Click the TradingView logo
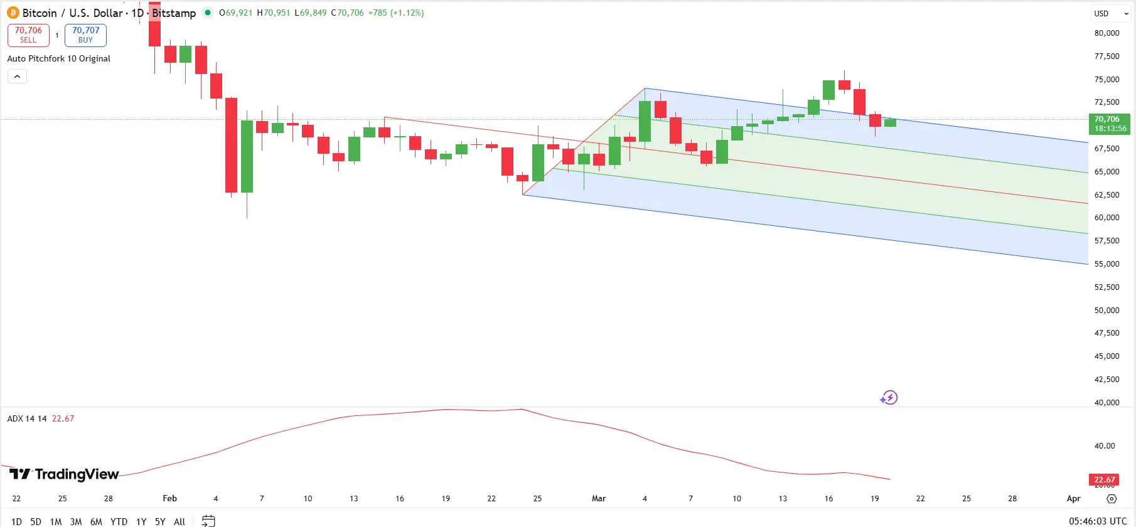Image resolution: width=1136 pixels, height=527 pixels. click(x=64, y=474)
